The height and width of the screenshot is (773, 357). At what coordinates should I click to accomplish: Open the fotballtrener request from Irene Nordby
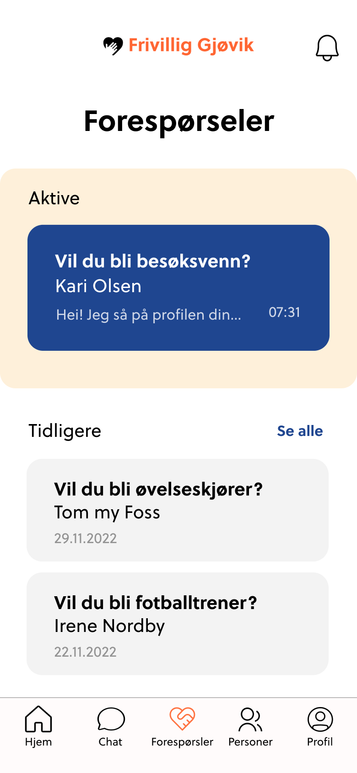(178, 624)
